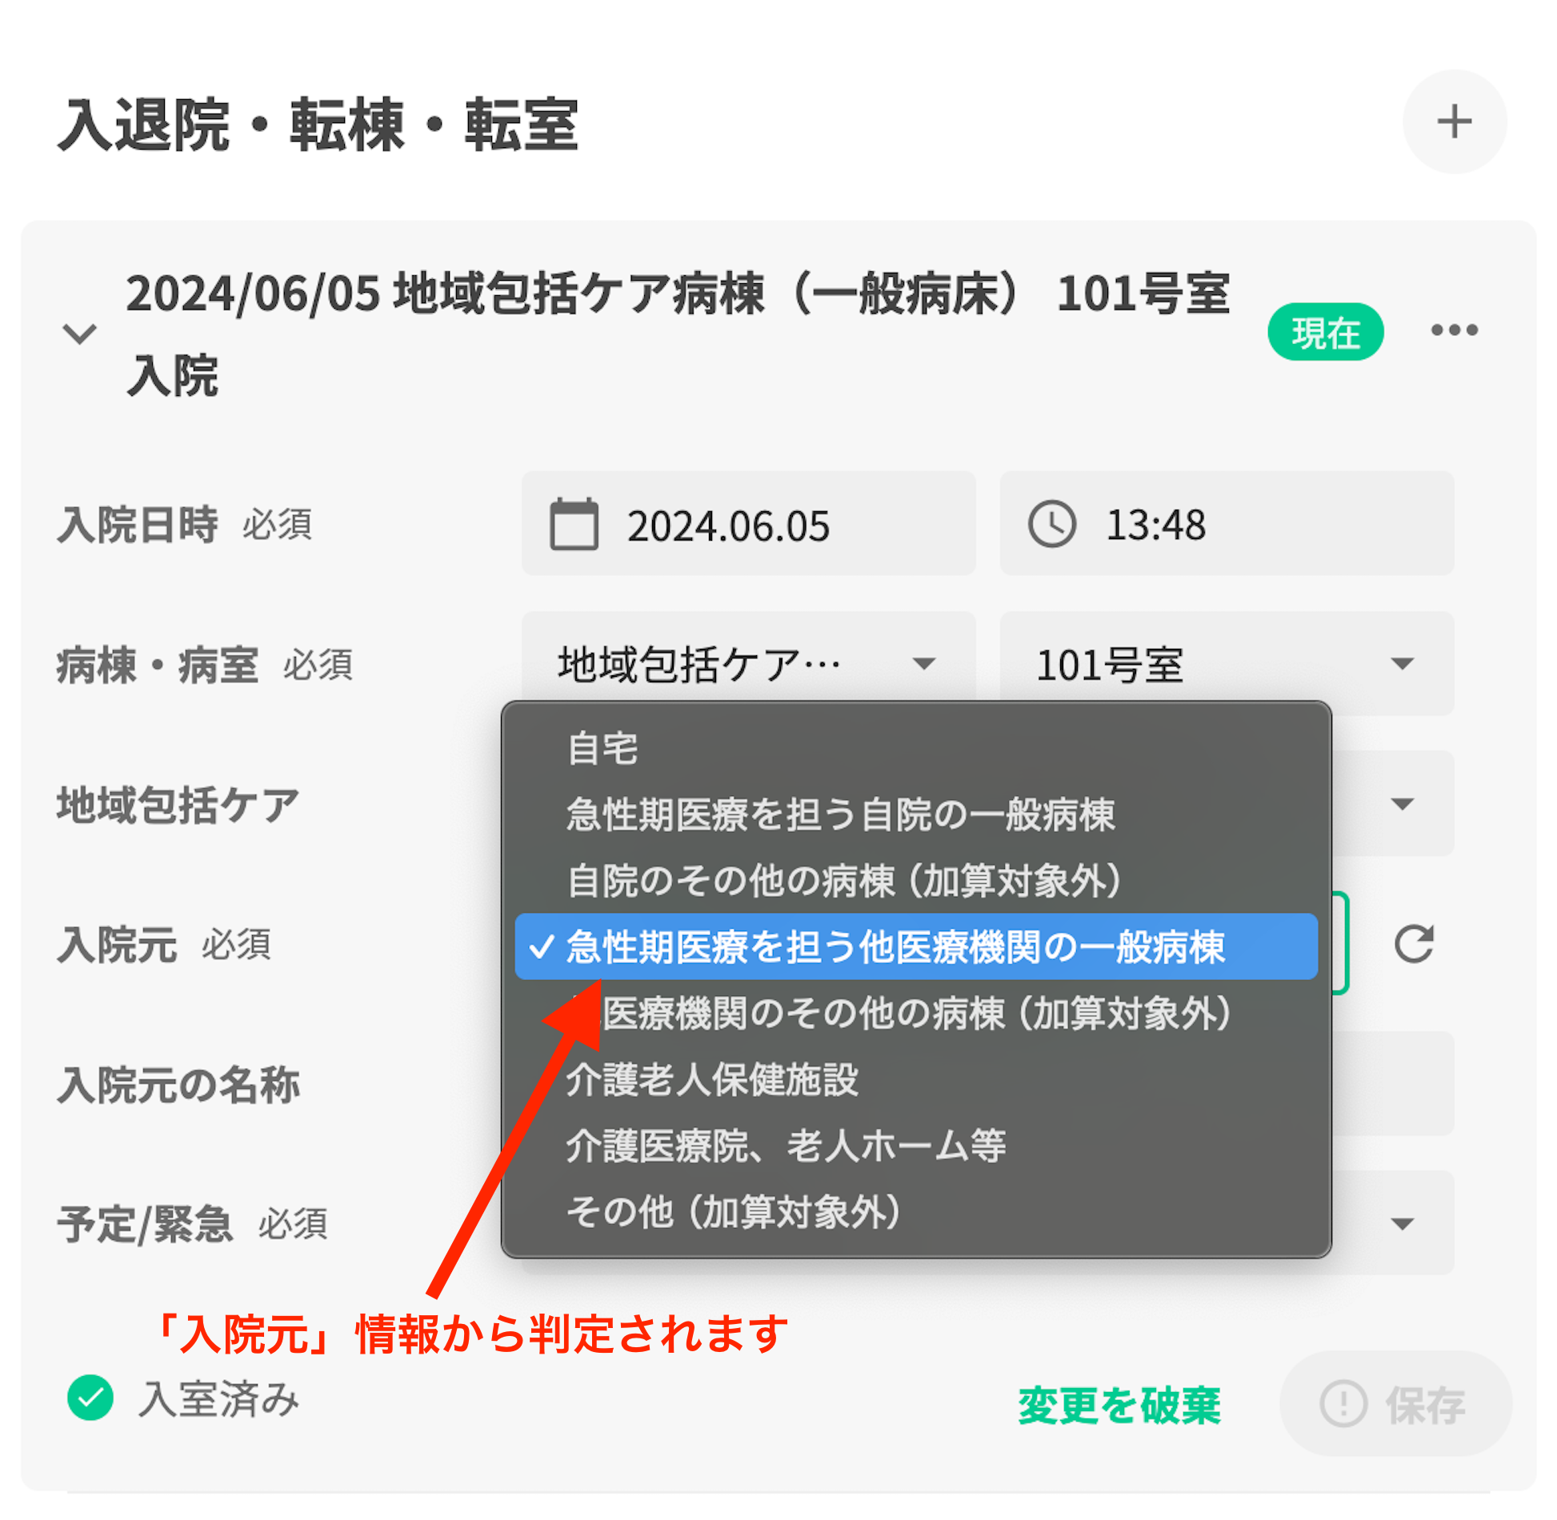
Task: Click the 変更を破棄 link
Action: point(1119,1405)
